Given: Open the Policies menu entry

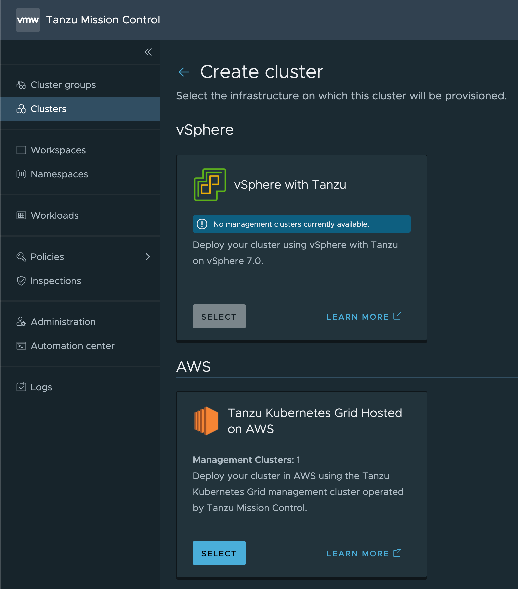Looking at the screenshot, I should coord(80,257).
